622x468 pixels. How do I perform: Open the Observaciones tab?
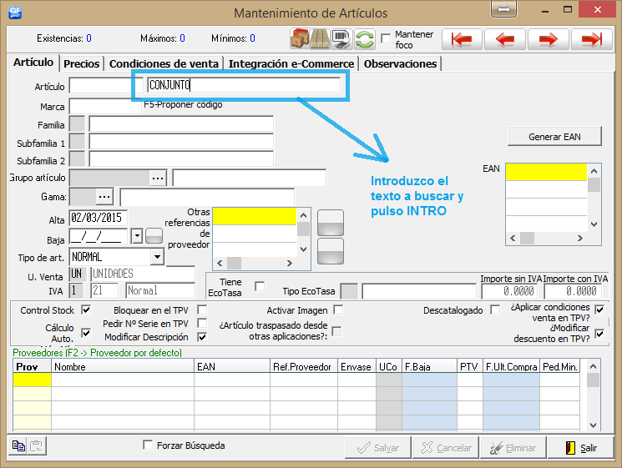(400, 63)
